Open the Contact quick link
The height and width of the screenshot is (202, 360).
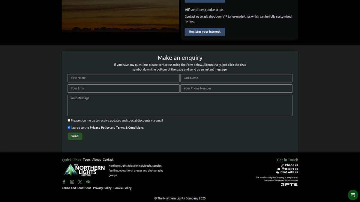108,160
